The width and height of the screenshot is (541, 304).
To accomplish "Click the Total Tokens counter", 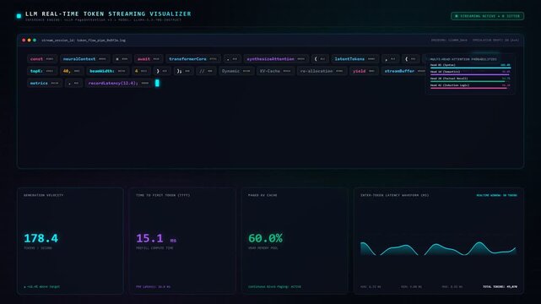I will 500,287.
